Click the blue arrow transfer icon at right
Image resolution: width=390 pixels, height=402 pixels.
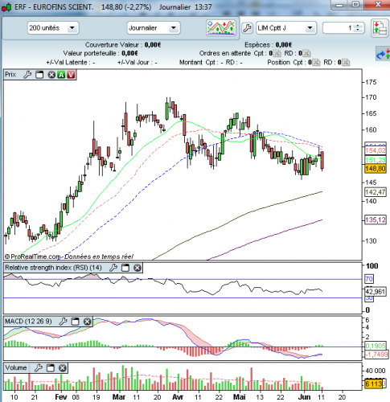[x=383, y=54]
